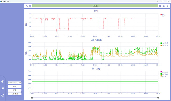Toggle cpu:0-5 legend entry
This screenshot has width=171, height=101.
[x=164, y=43]
